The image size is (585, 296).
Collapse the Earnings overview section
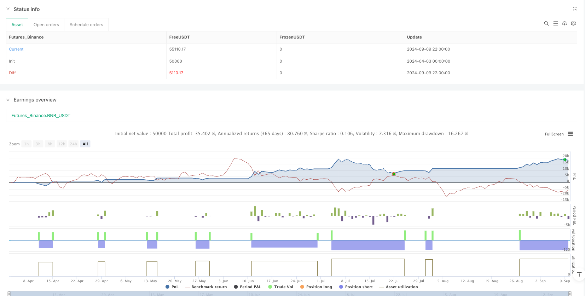point(8,100)
